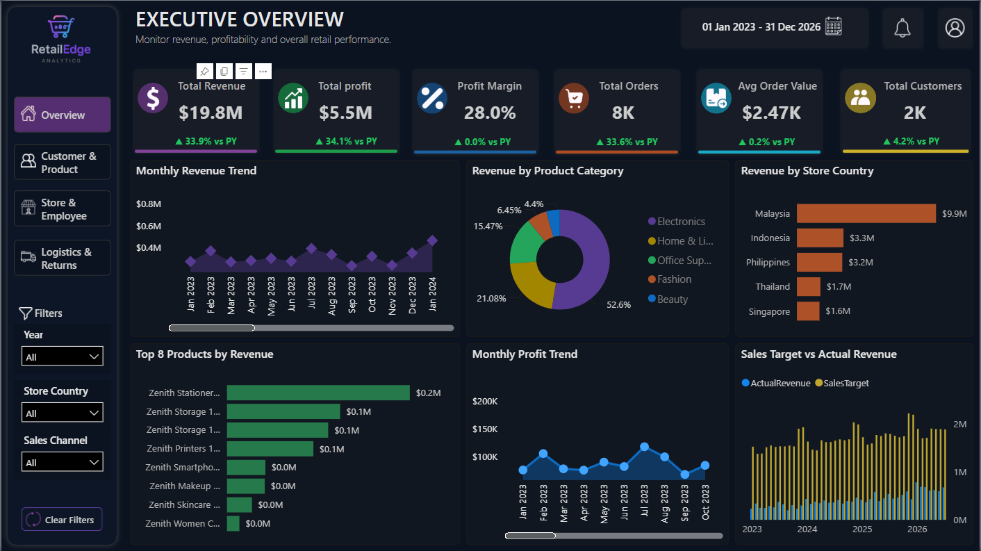Screen dimensions: 981x551
Task: Click the shopping cart Total Orders icon
Action: 574,98
